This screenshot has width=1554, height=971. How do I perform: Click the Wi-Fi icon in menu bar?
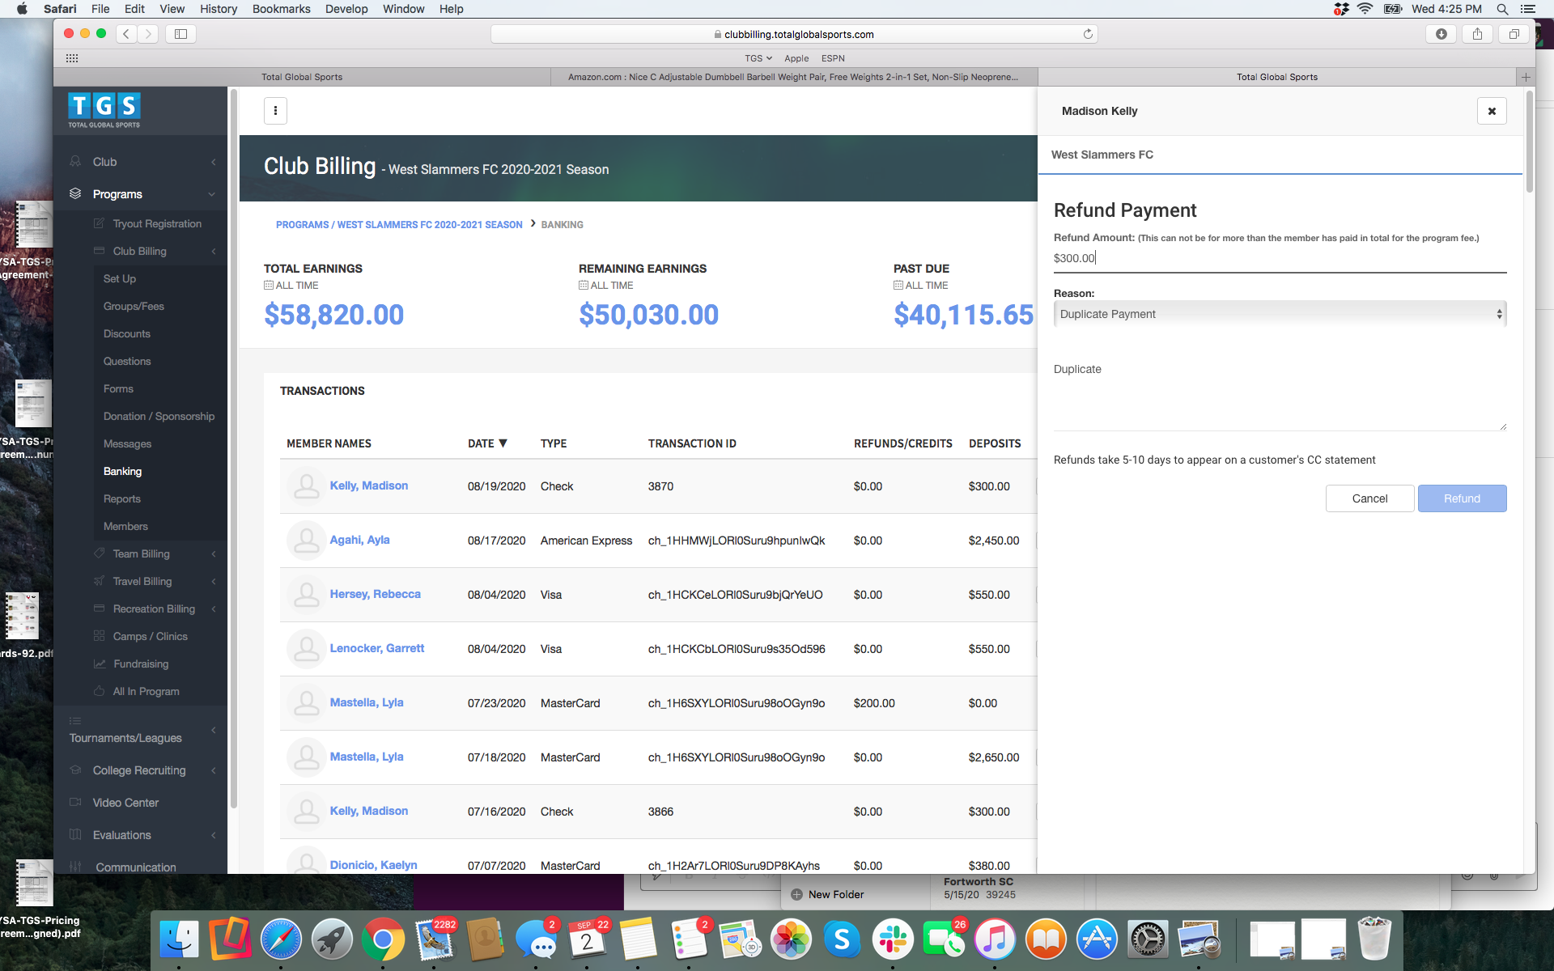1365,9
